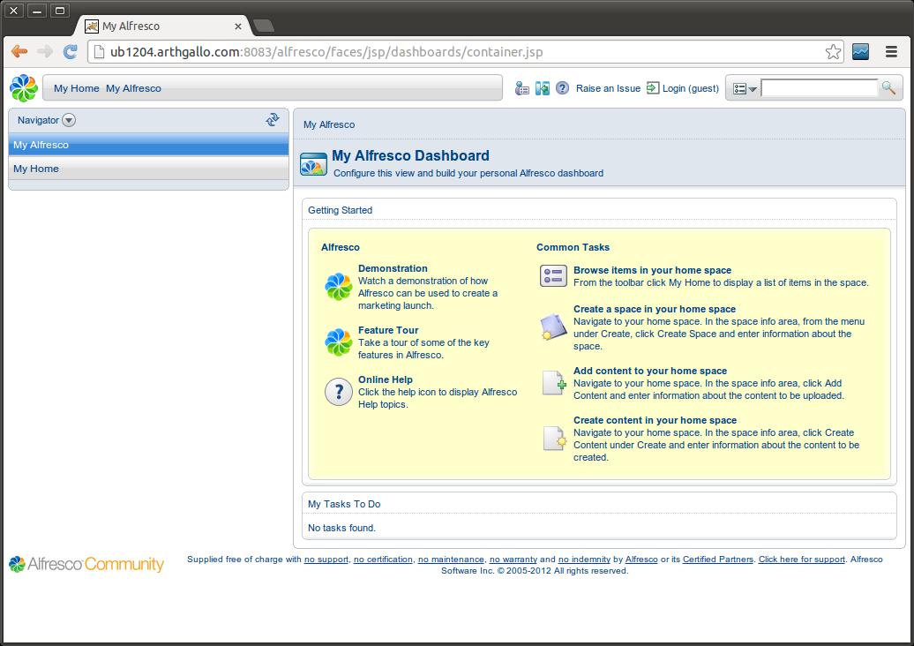Refresh the Navigator panel
Viewport: 914px width, 646px height.
click(273, 119)
